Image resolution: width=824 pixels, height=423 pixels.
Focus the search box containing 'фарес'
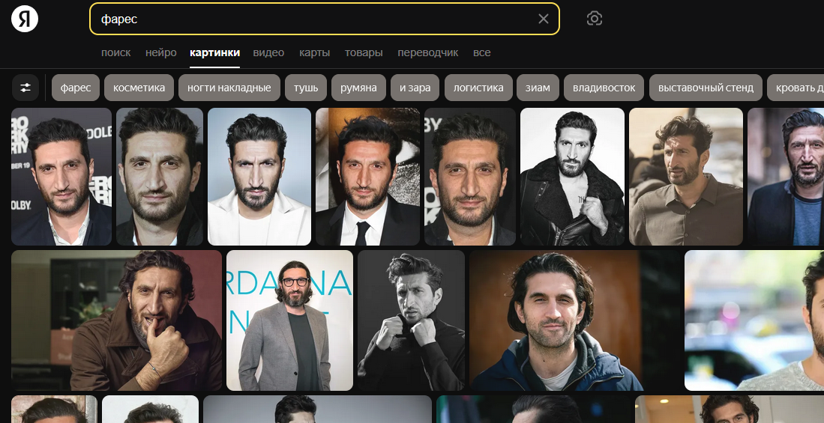pyautogui.click(x=324, y=19)
